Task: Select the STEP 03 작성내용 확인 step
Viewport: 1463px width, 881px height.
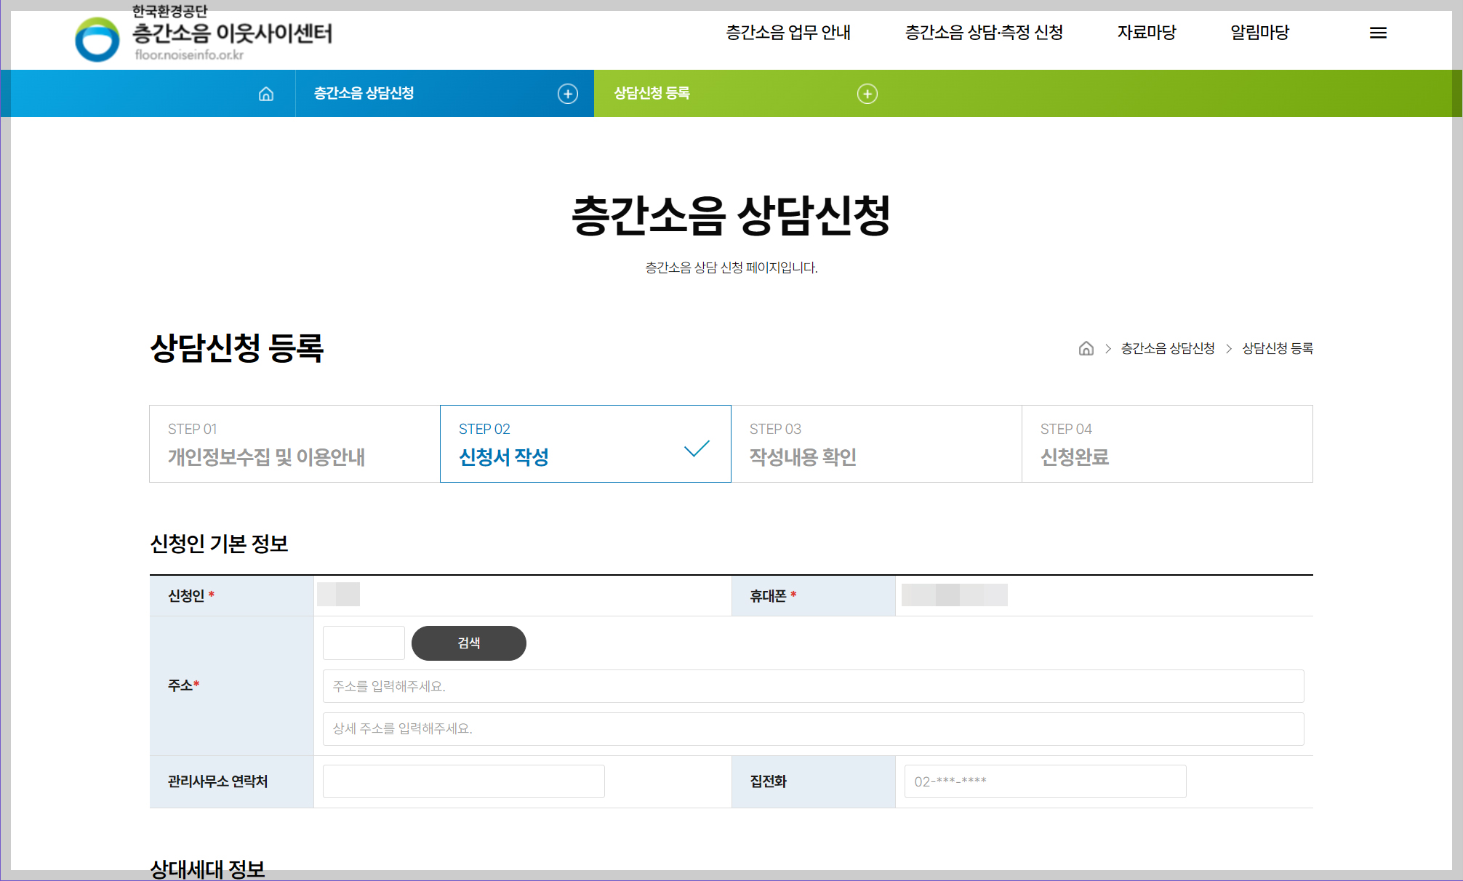Action: pos(876,443)
